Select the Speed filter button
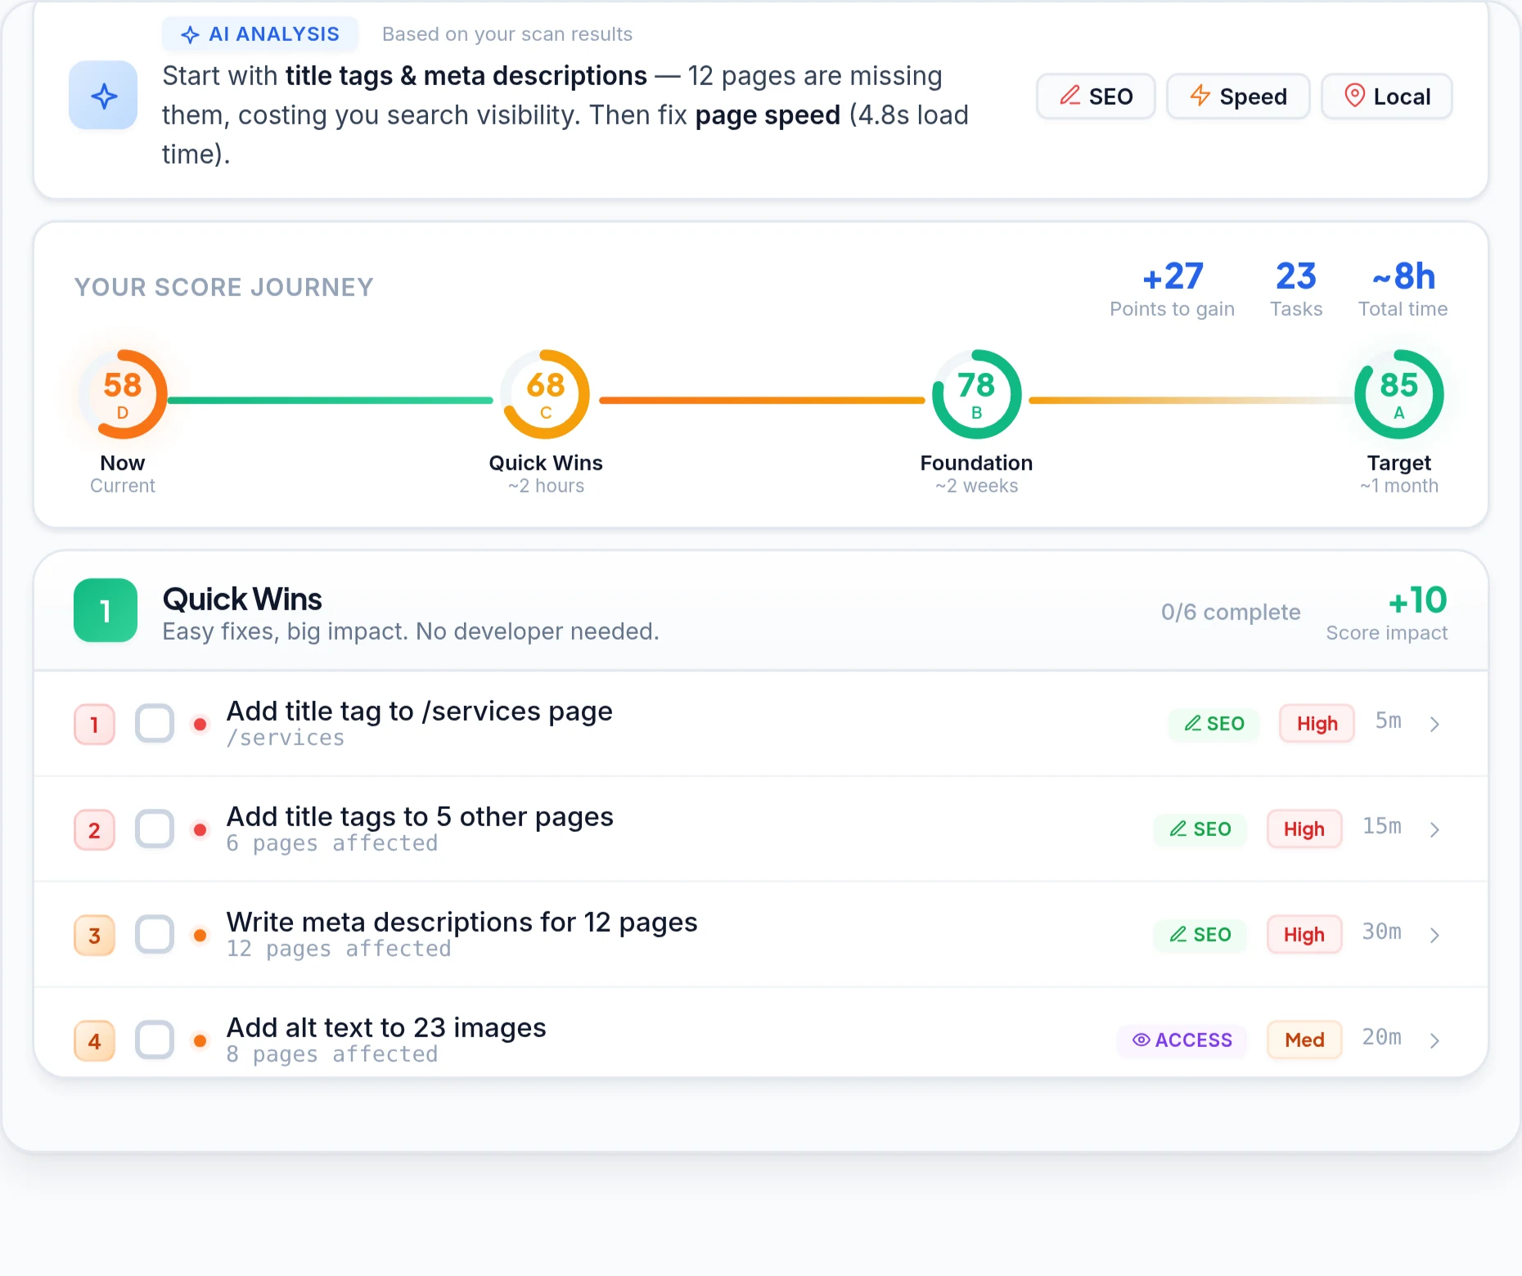This screenshot has height=1276, width=1522. [x=1238, y=97]
